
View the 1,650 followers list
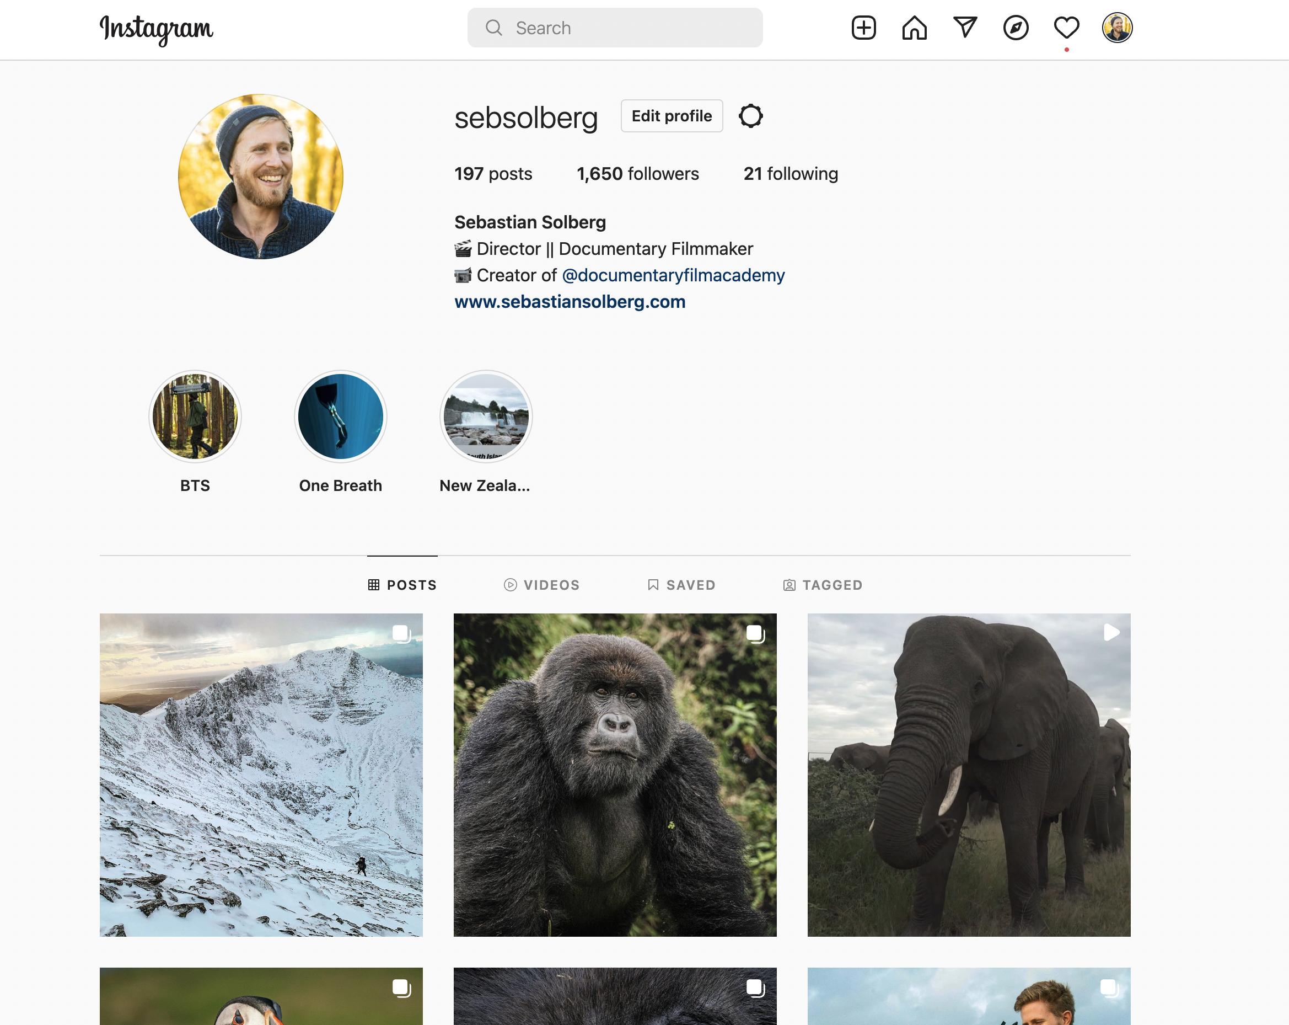[637, 174]
